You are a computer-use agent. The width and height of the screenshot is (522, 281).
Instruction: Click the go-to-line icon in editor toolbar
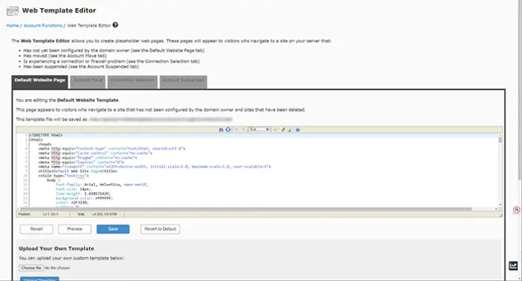(x=228, y=130)
